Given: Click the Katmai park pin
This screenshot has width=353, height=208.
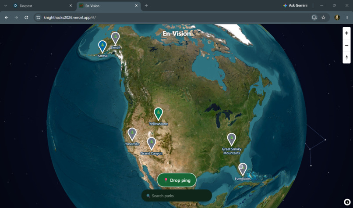Looking at the screenshot, I should tap(102, 46).
